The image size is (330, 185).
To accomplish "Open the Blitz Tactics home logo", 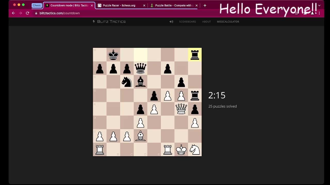I will click(x=109, y=22).
